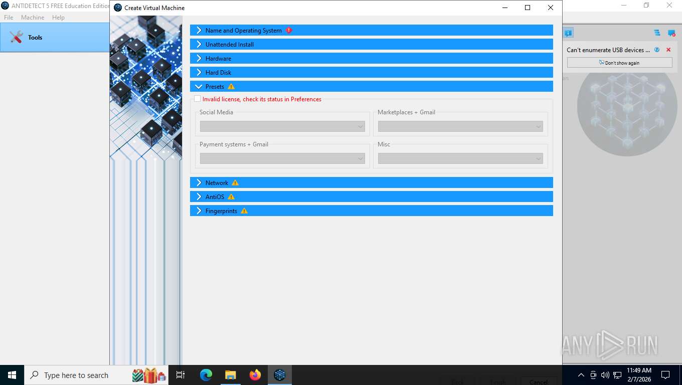682x385 pixels.
Task: Open the notification center info icon
Action: [568, 33]
